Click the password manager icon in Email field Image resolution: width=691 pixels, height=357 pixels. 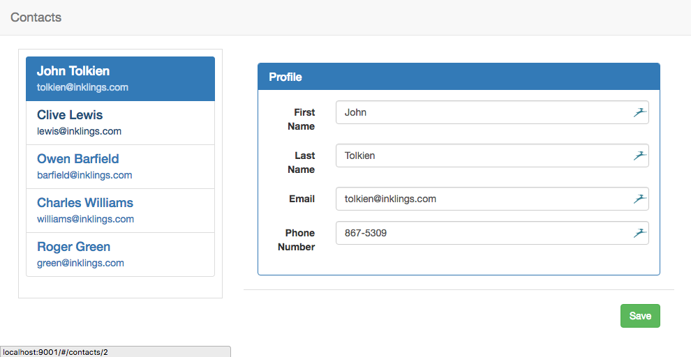click(640, 199)
